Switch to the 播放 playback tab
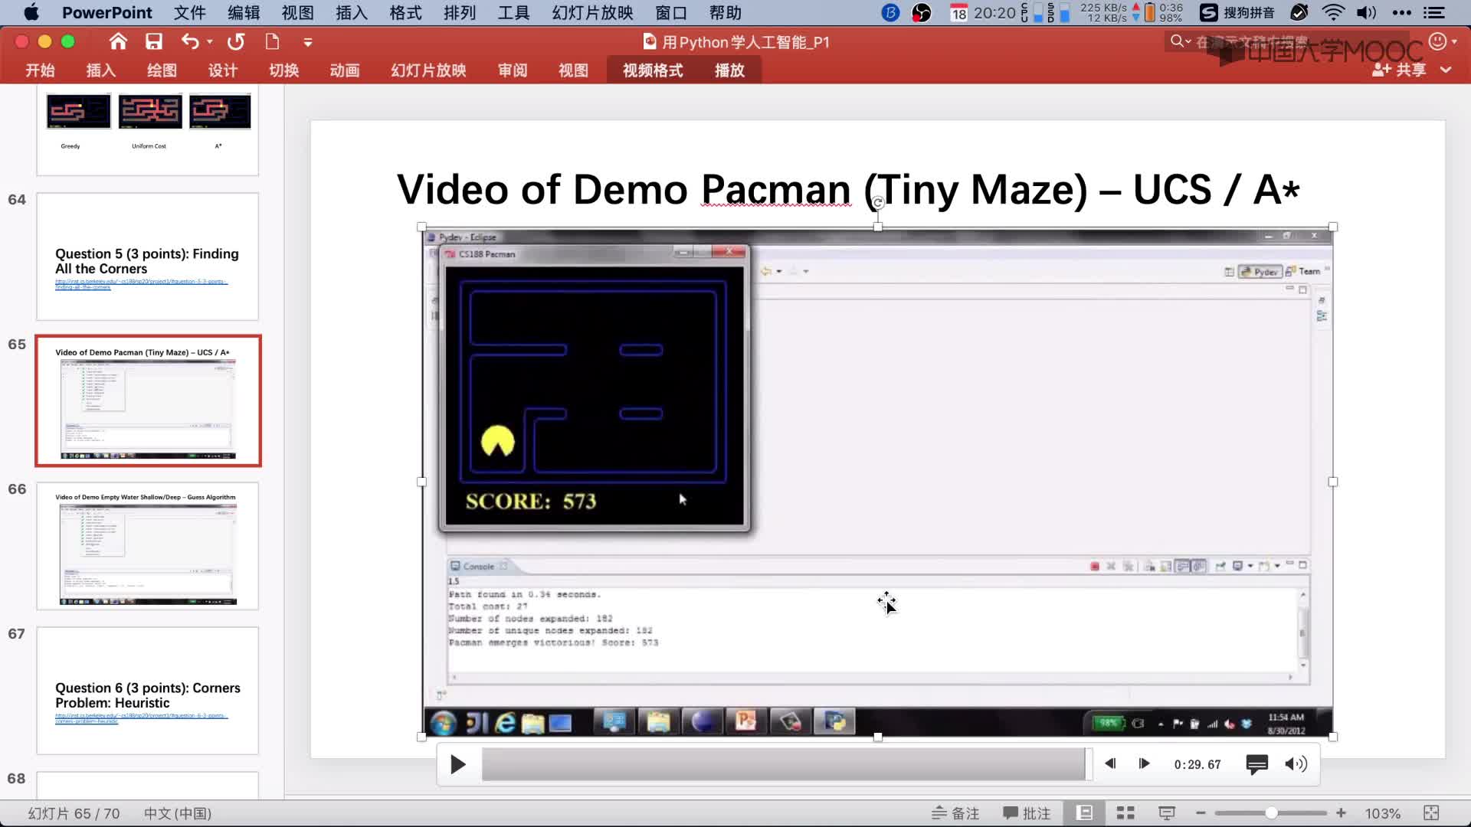 pyautogui.click(x=729, y=70)
